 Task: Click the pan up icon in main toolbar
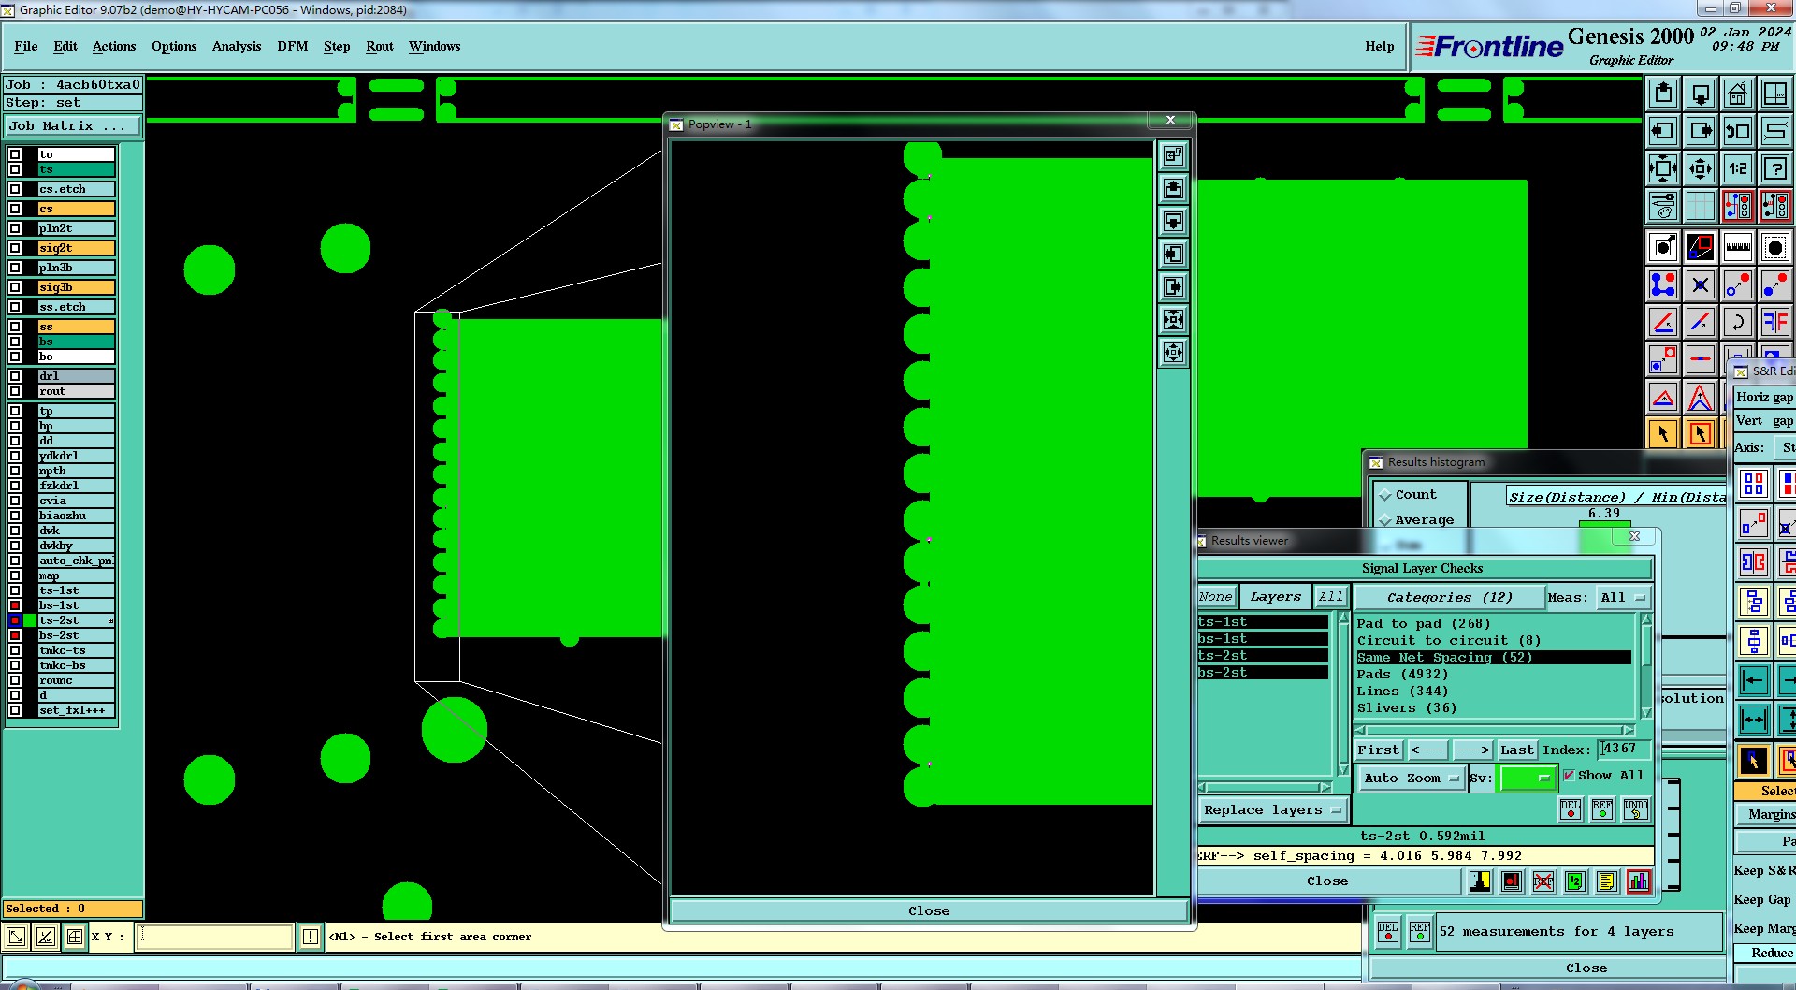point(1663,94)
